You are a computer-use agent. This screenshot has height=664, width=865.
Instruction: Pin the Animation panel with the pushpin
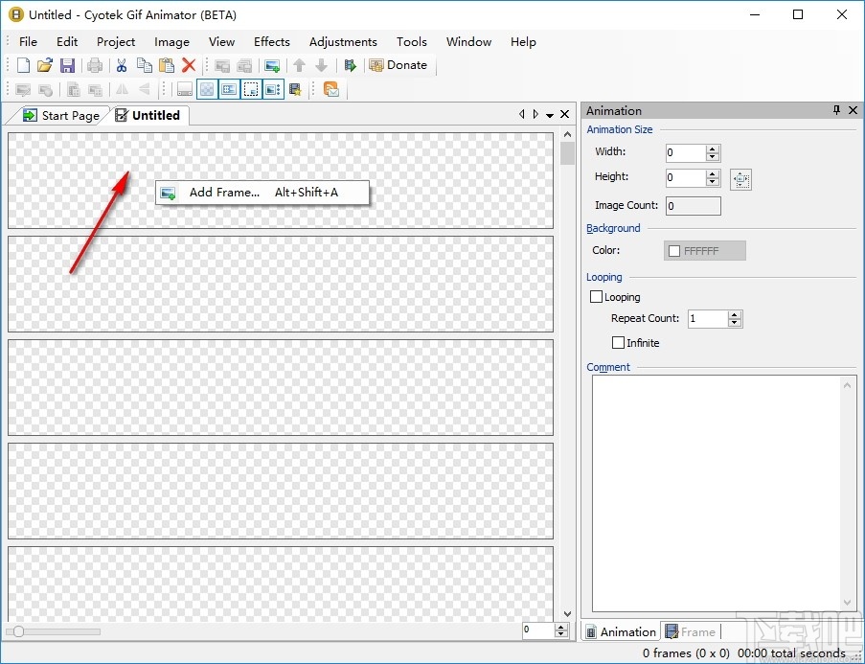coord(836,111)
